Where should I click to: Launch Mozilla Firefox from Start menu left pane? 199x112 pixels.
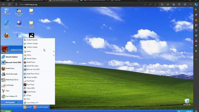pos(8,68)
